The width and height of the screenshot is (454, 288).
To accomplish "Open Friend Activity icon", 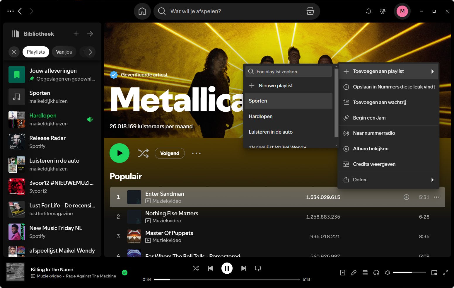I will pos(383,11).
